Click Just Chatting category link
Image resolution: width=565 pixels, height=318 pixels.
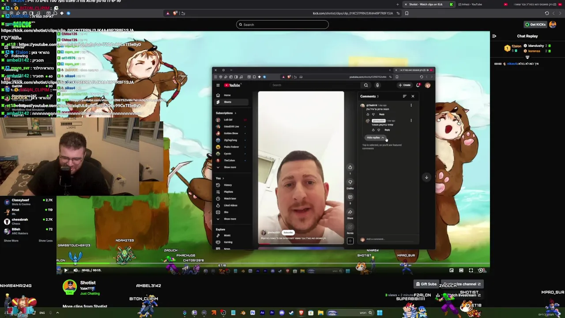(90, 293)
